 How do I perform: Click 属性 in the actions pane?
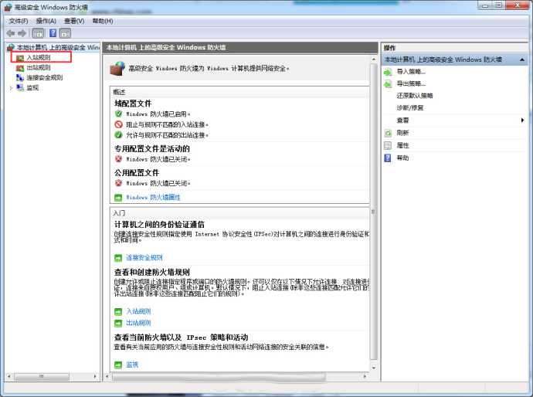tap(402, 145)
